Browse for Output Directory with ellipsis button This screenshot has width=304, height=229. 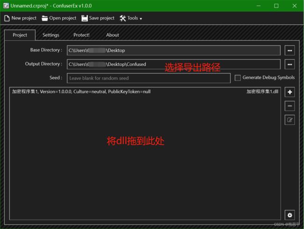tap(290, 64)
